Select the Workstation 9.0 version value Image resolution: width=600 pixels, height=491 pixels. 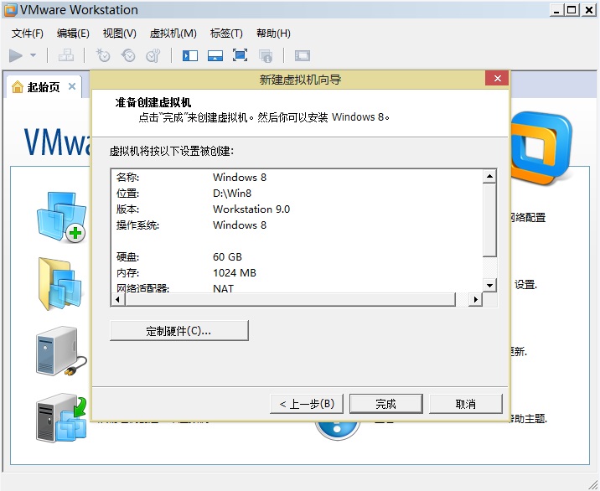click(251, 209)
